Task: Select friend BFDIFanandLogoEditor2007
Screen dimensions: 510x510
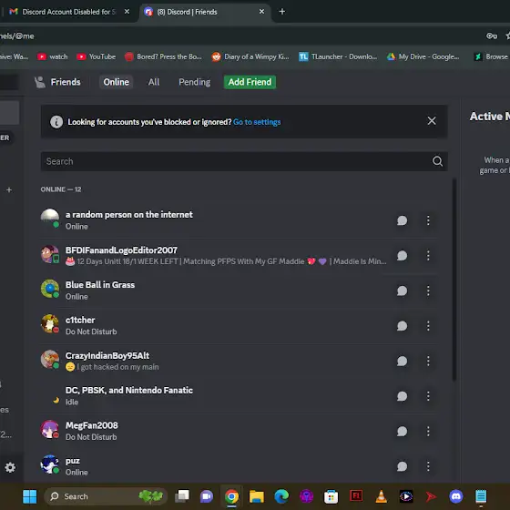Action: click(239, 256)
